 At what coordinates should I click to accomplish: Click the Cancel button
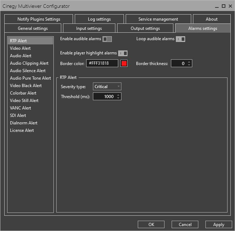pos(185,224)
